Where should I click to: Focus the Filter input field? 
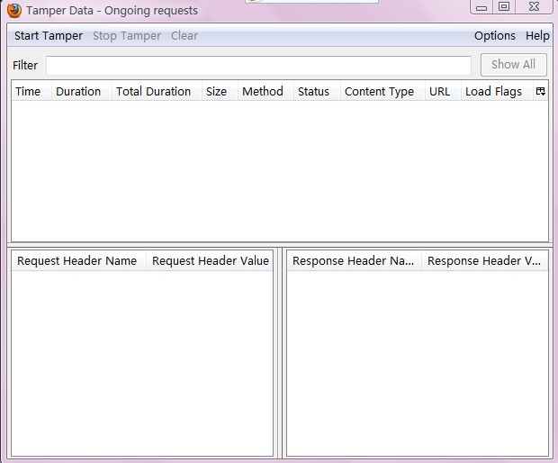[258, 65]
